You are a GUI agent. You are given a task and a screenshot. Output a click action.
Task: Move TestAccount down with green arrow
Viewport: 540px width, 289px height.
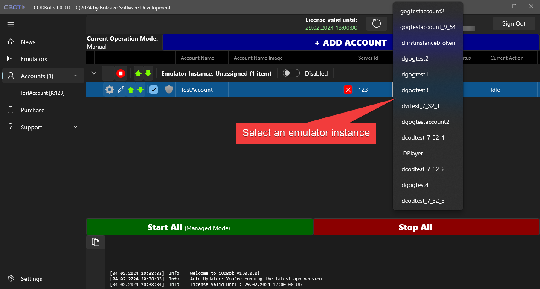click(140, 90)
